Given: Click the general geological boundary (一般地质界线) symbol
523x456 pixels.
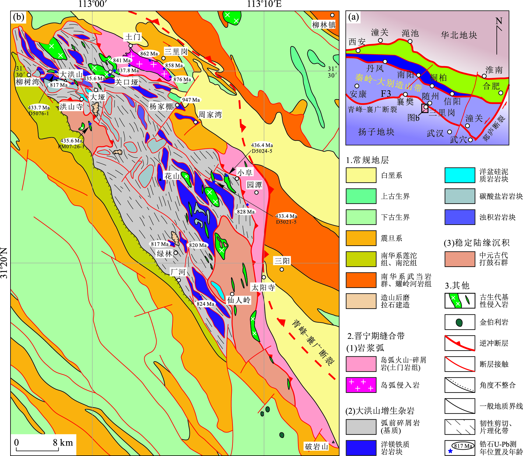Looking at the screenshot, I should click(x=459, y=406).
